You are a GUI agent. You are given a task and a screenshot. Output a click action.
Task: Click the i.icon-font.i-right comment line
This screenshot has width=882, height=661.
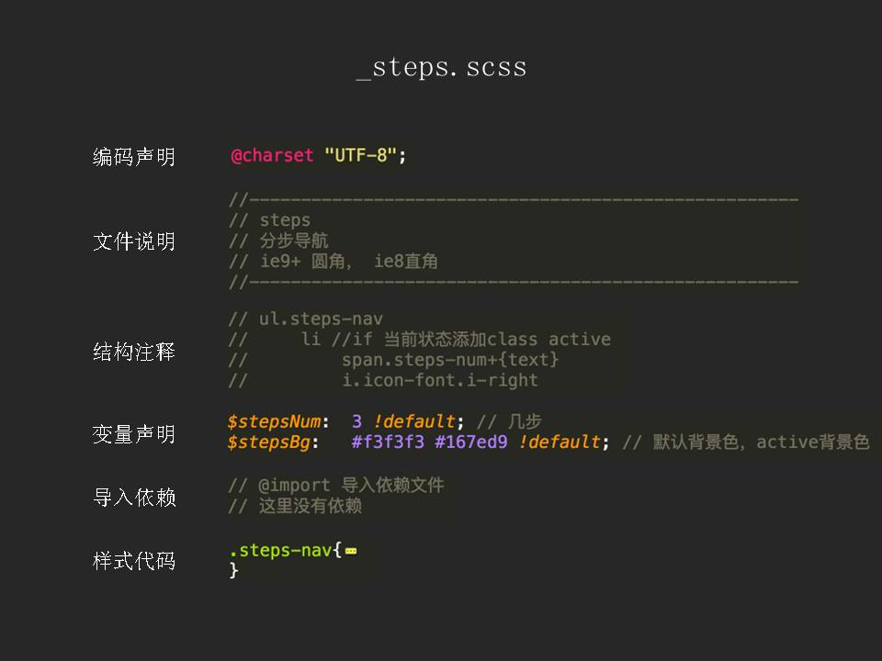pos(439,380)
